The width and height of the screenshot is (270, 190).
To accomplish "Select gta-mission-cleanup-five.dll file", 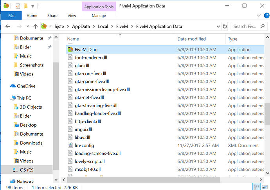I will pyautogui.click(x=165, y=90).
